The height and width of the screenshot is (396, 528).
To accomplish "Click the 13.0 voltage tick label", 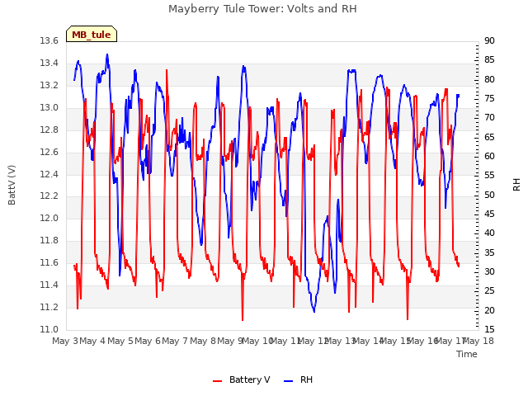I will point(49,108).
